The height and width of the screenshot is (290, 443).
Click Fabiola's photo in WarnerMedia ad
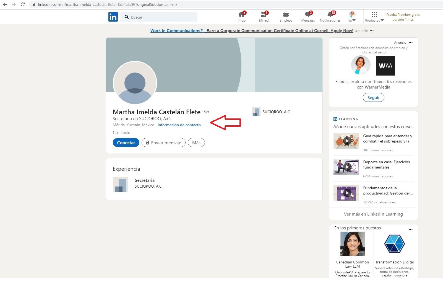click(x=361, y=65)
